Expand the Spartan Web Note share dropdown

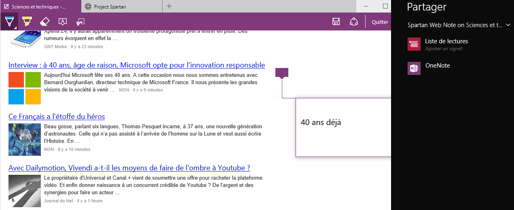click(x=508, y=25)
